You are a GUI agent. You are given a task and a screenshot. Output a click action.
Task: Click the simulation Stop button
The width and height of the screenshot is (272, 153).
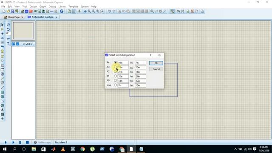pyautogui.click(x=27, y=142)
